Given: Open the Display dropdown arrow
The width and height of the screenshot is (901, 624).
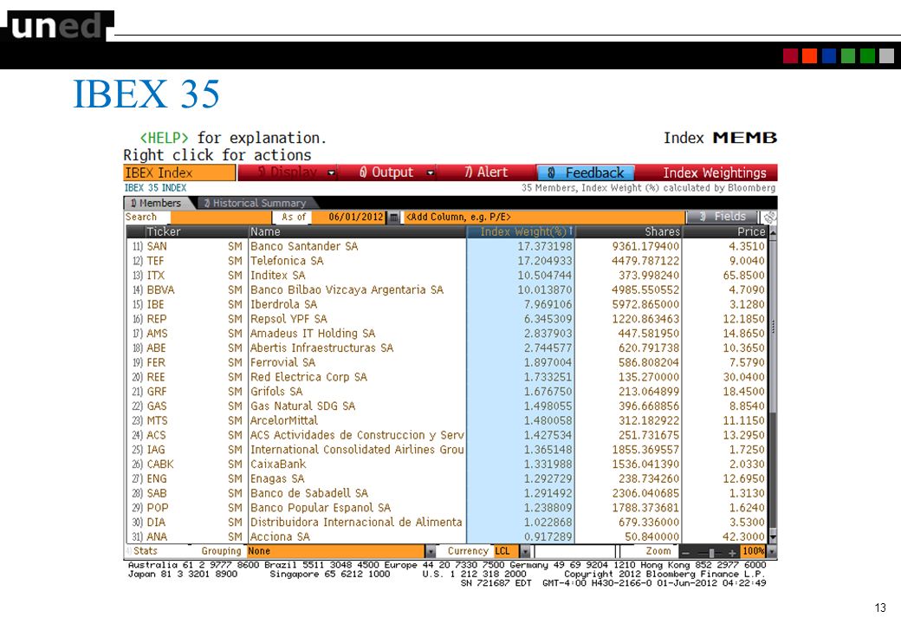Looking at the screenshot, I should pos(332,173).
